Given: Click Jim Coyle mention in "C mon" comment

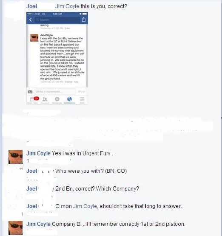Looking at the screenshot, I should coord(85,206).
